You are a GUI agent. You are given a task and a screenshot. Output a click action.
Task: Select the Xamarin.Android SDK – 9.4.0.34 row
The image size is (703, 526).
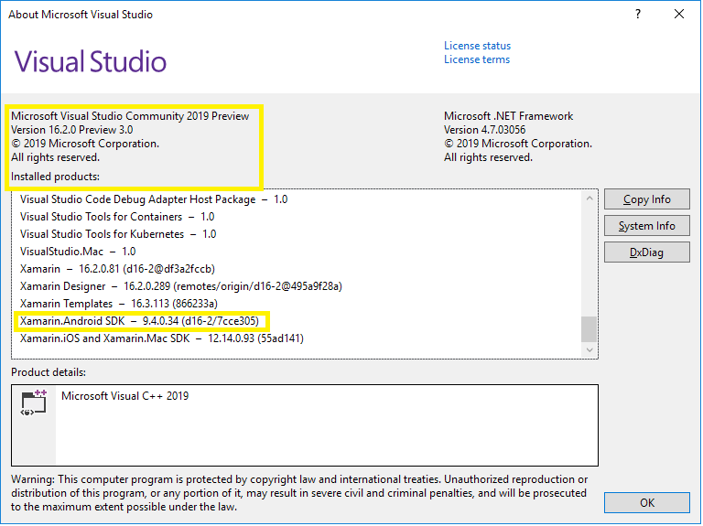tap(139, 321)
